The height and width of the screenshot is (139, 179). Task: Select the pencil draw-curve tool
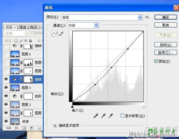pyautogui.click(x=61, y=34)
